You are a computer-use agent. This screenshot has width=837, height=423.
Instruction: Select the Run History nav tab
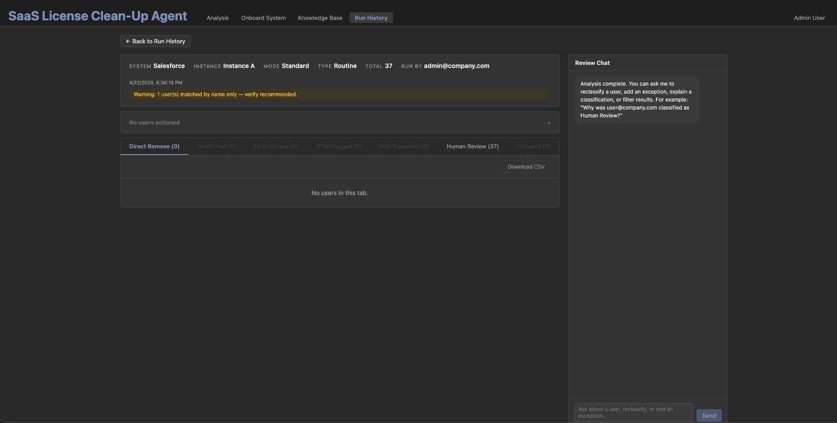[371, 18]
